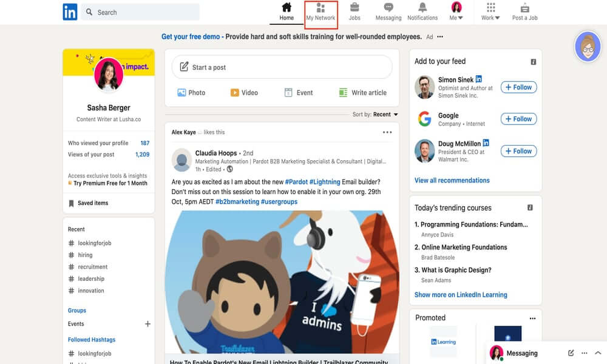Open the #Lightning hashtag in post
This screenshot has width=607, height=364.
tap(325, 182)
